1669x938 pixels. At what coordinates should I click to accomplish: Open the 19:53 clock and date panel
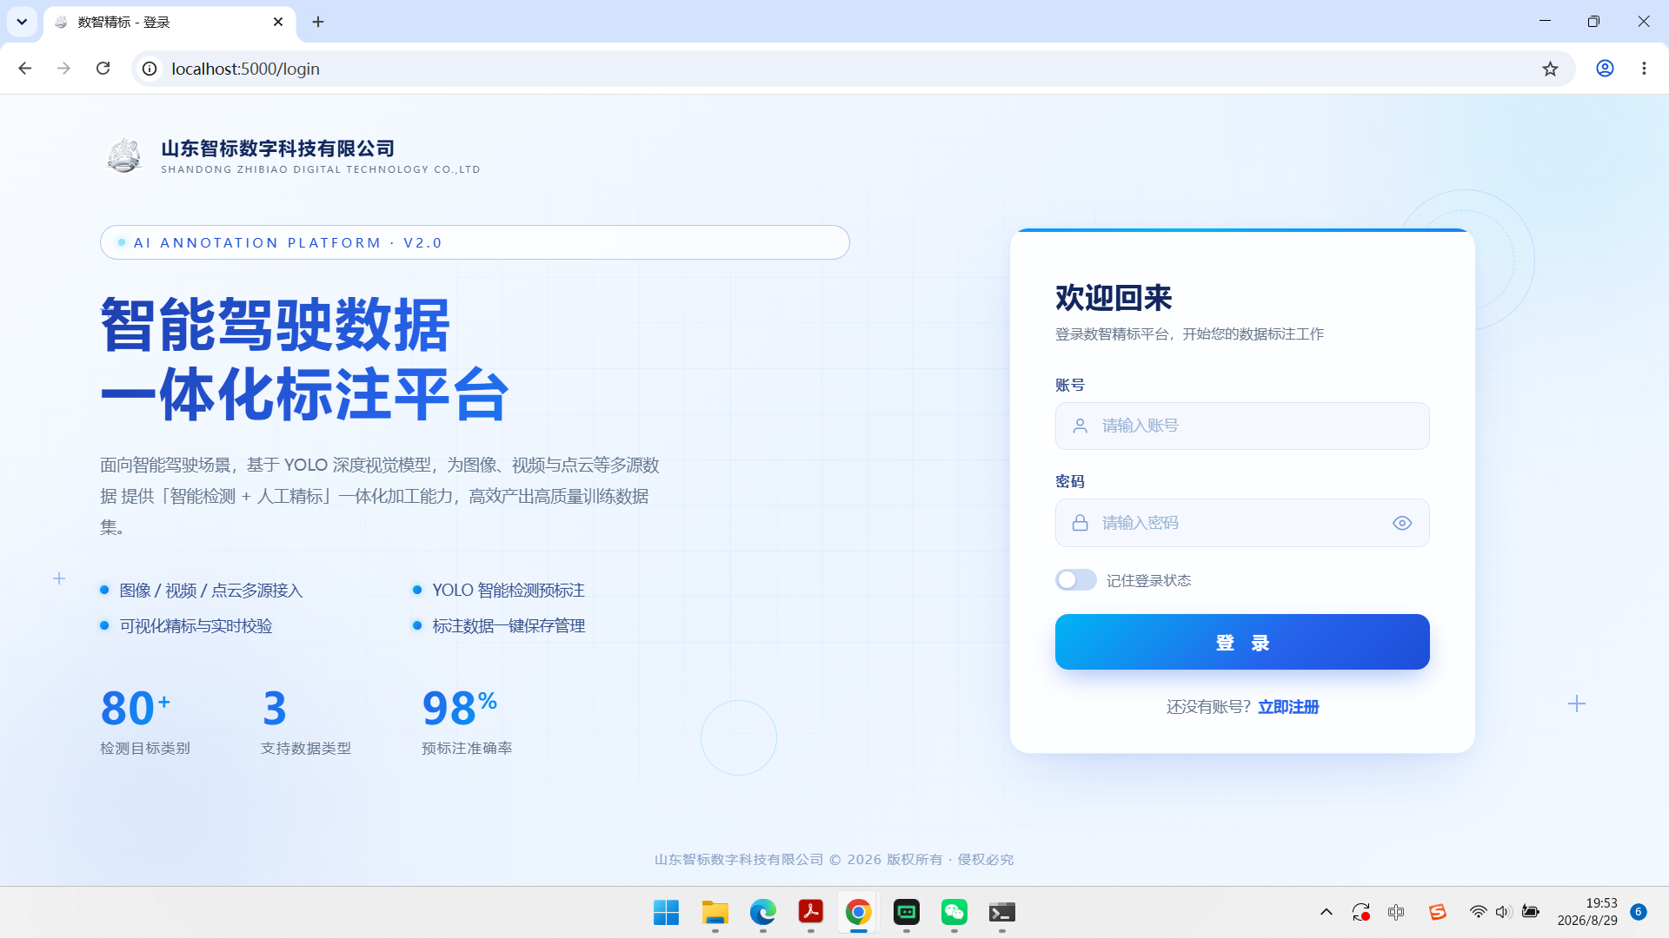(x=1587, y=912)
